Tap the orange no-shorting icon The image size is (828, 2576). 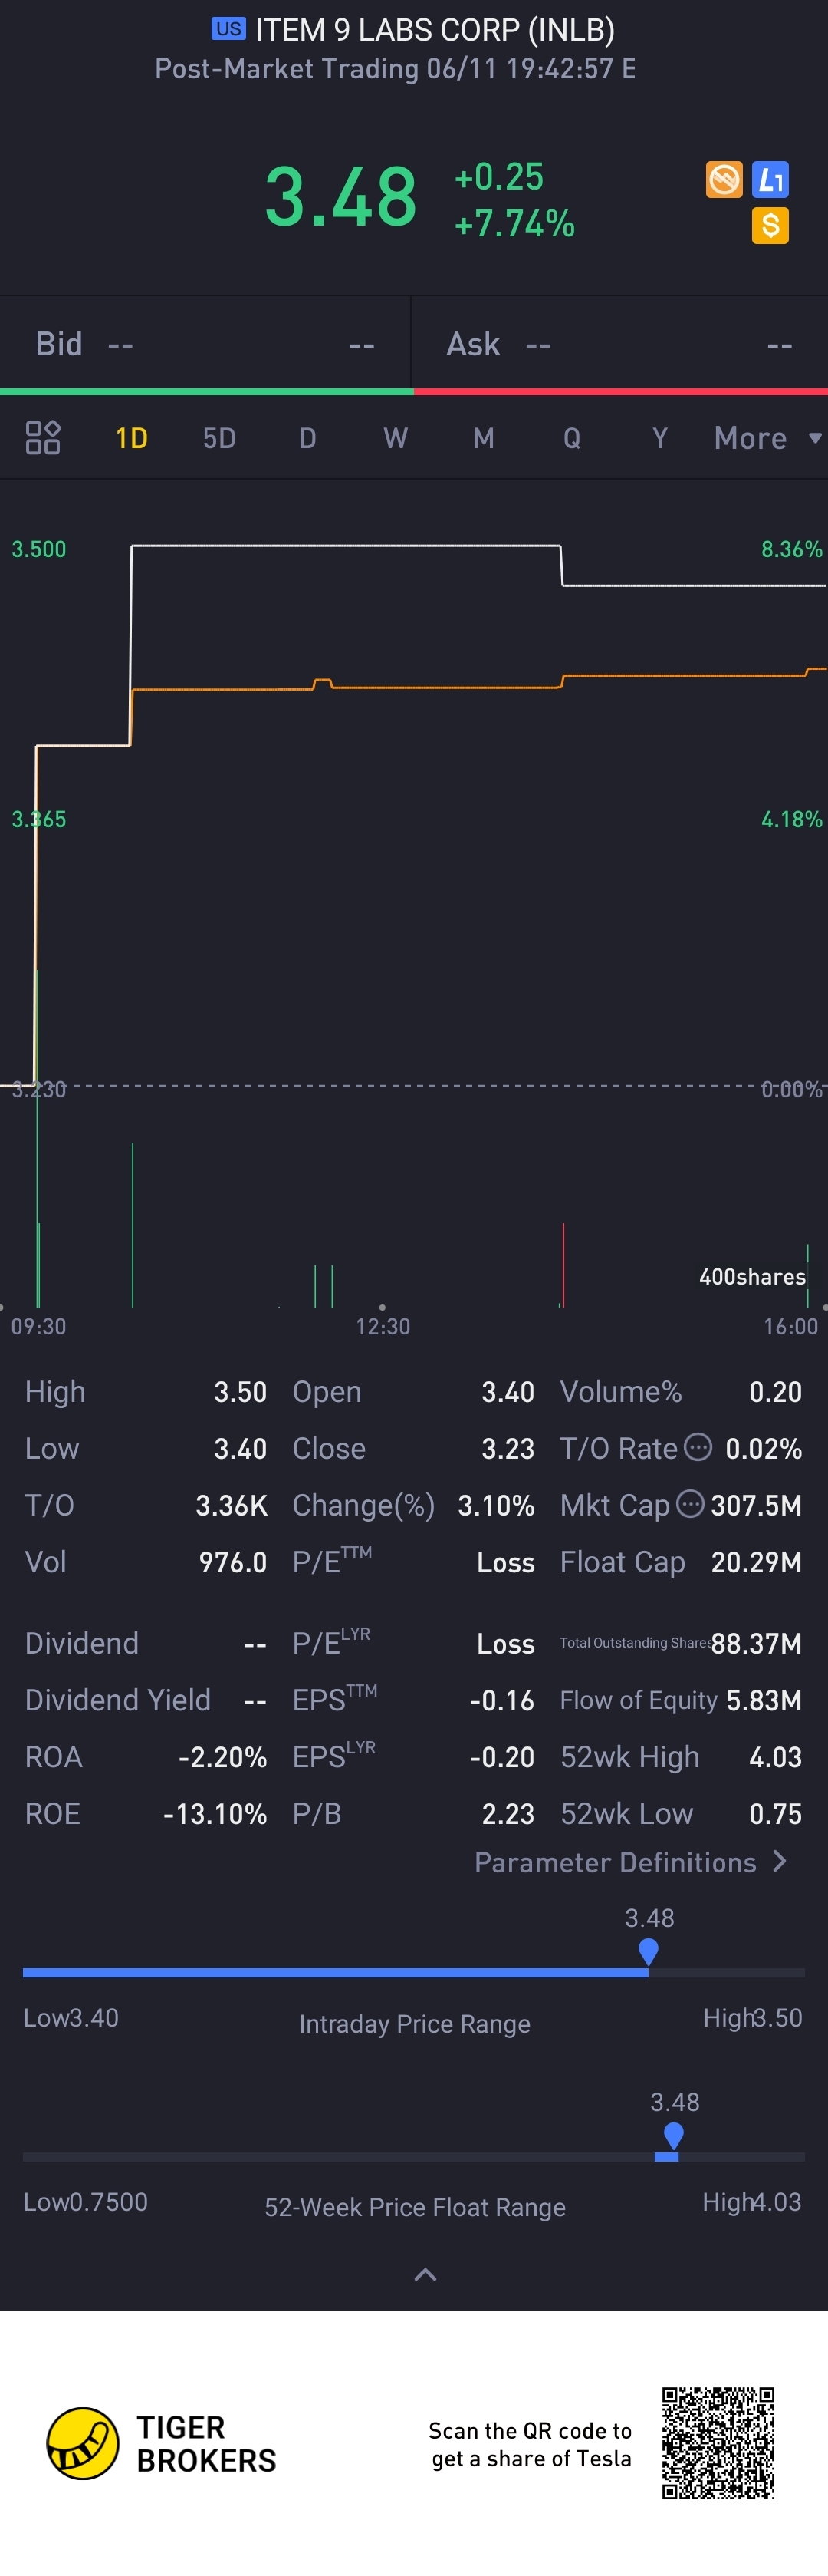click(724, 180)
